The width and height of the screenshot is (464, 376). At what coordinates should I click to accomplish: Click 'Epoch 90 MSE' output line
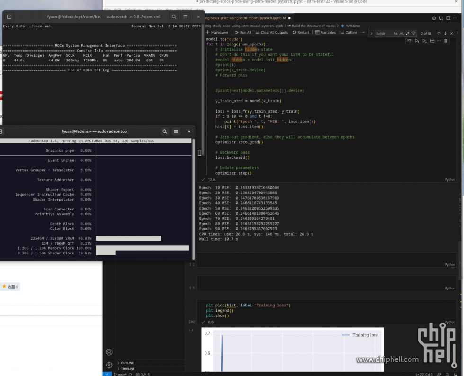[x=238, y=229]
